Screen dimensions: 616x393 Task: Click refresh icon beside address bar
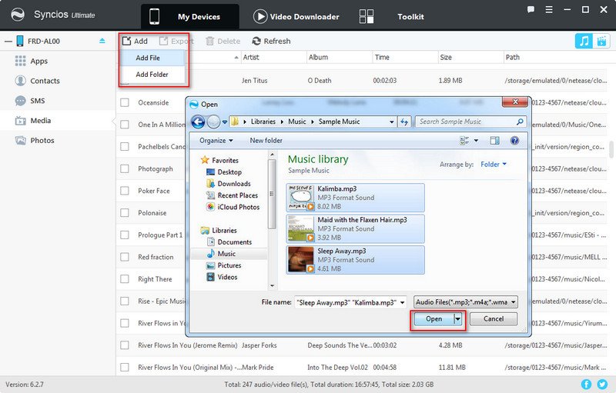point(404,122)
